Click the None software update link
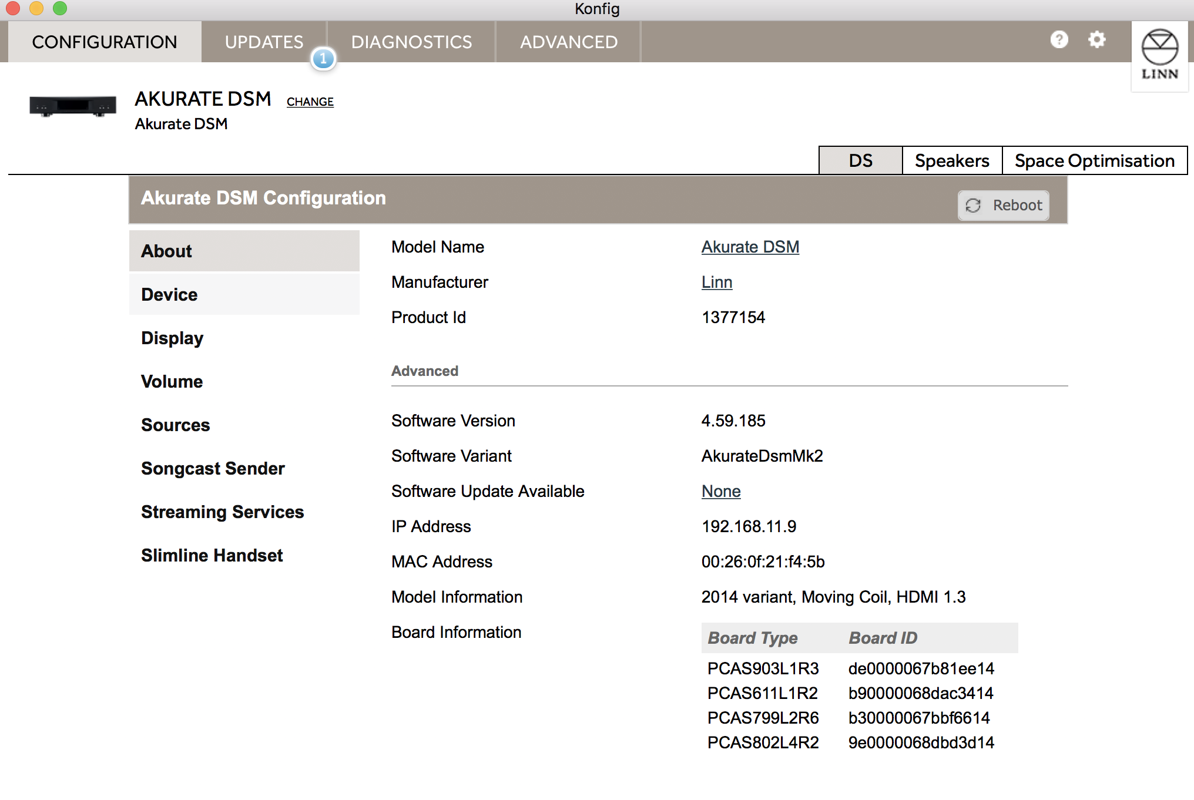 (x=721, y=491)
